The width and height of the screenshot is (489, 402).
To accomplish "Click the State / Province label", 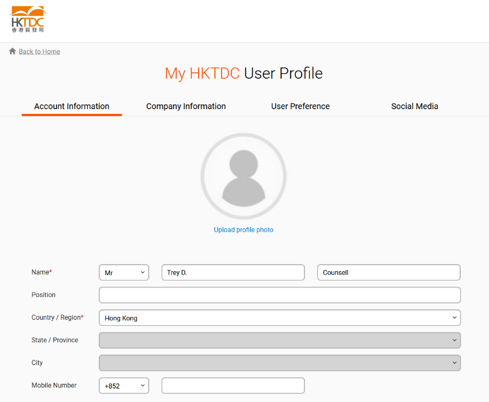I will pos(55,340).
